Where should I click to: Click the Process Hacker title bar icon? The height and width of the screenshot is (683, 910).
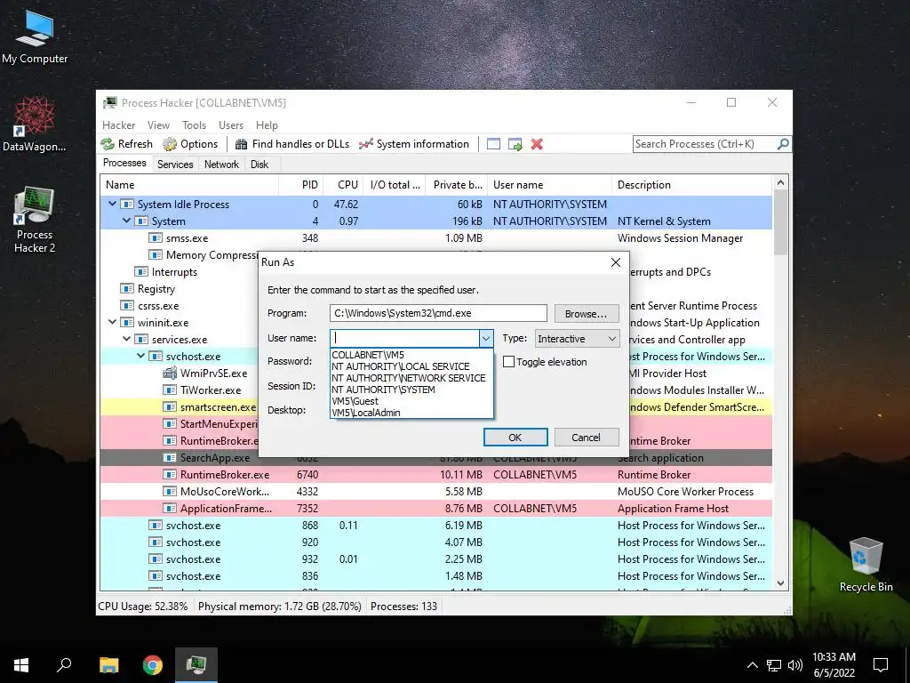[x=109, y=103]
